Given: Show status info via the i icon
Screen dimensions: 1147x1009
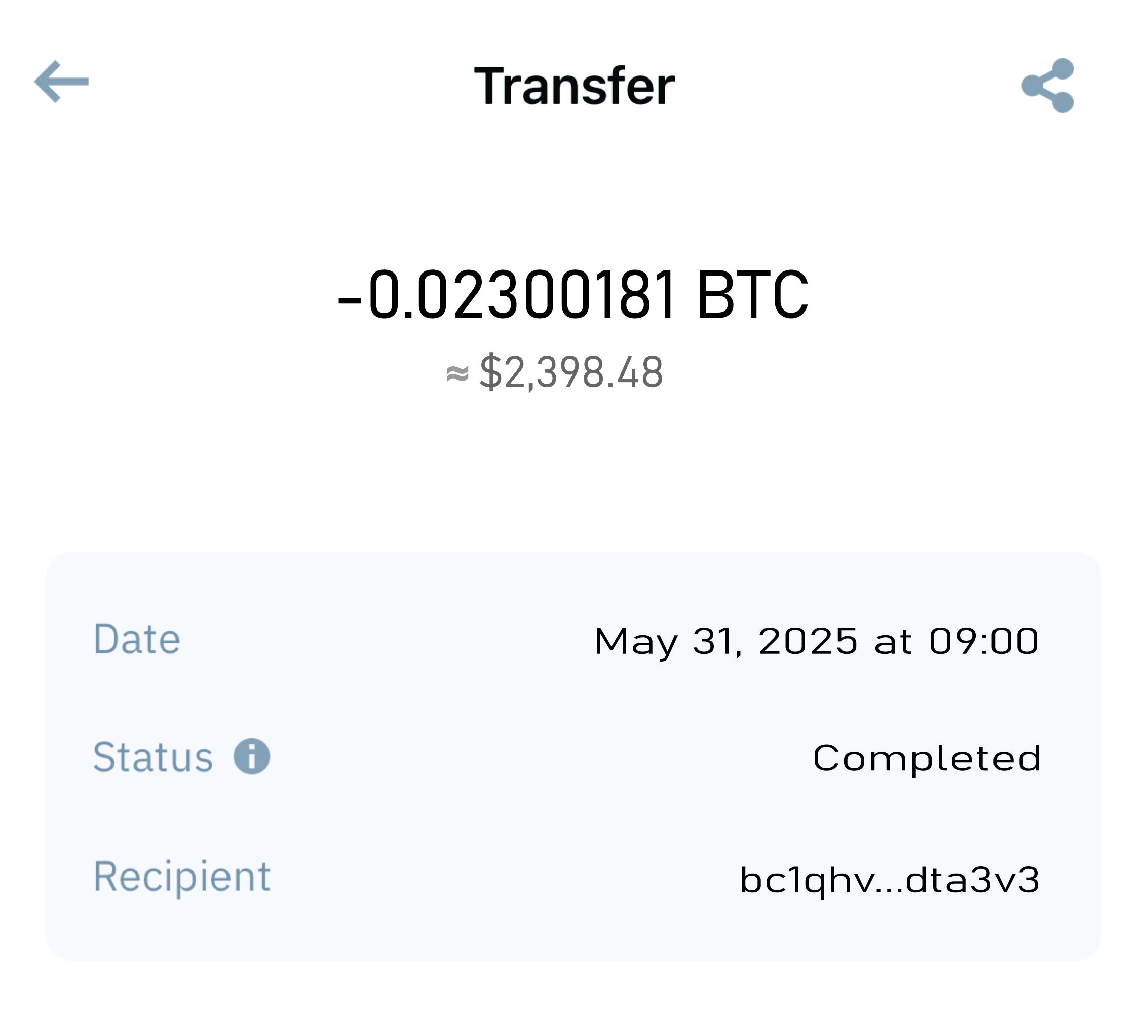Looking at the screenshot, I should pos(251,756).
